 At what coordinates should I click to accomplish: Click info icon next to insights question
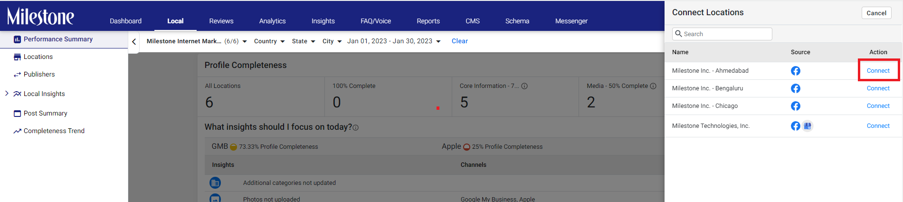pyautogui.click(x=356, y=128)
